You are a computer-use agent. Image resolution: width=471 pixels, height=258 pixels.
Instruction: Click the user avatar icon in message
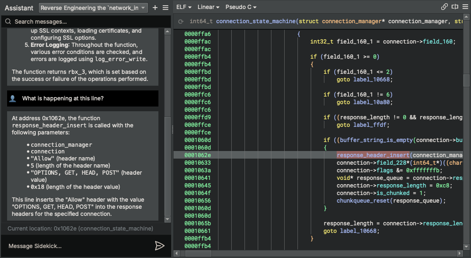pyautogui.click(x=13, y=98)
